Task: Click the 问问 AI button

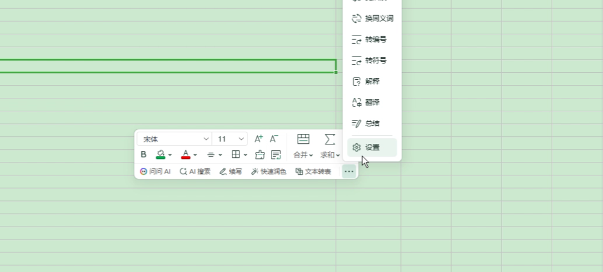Action: coord(155,171)
